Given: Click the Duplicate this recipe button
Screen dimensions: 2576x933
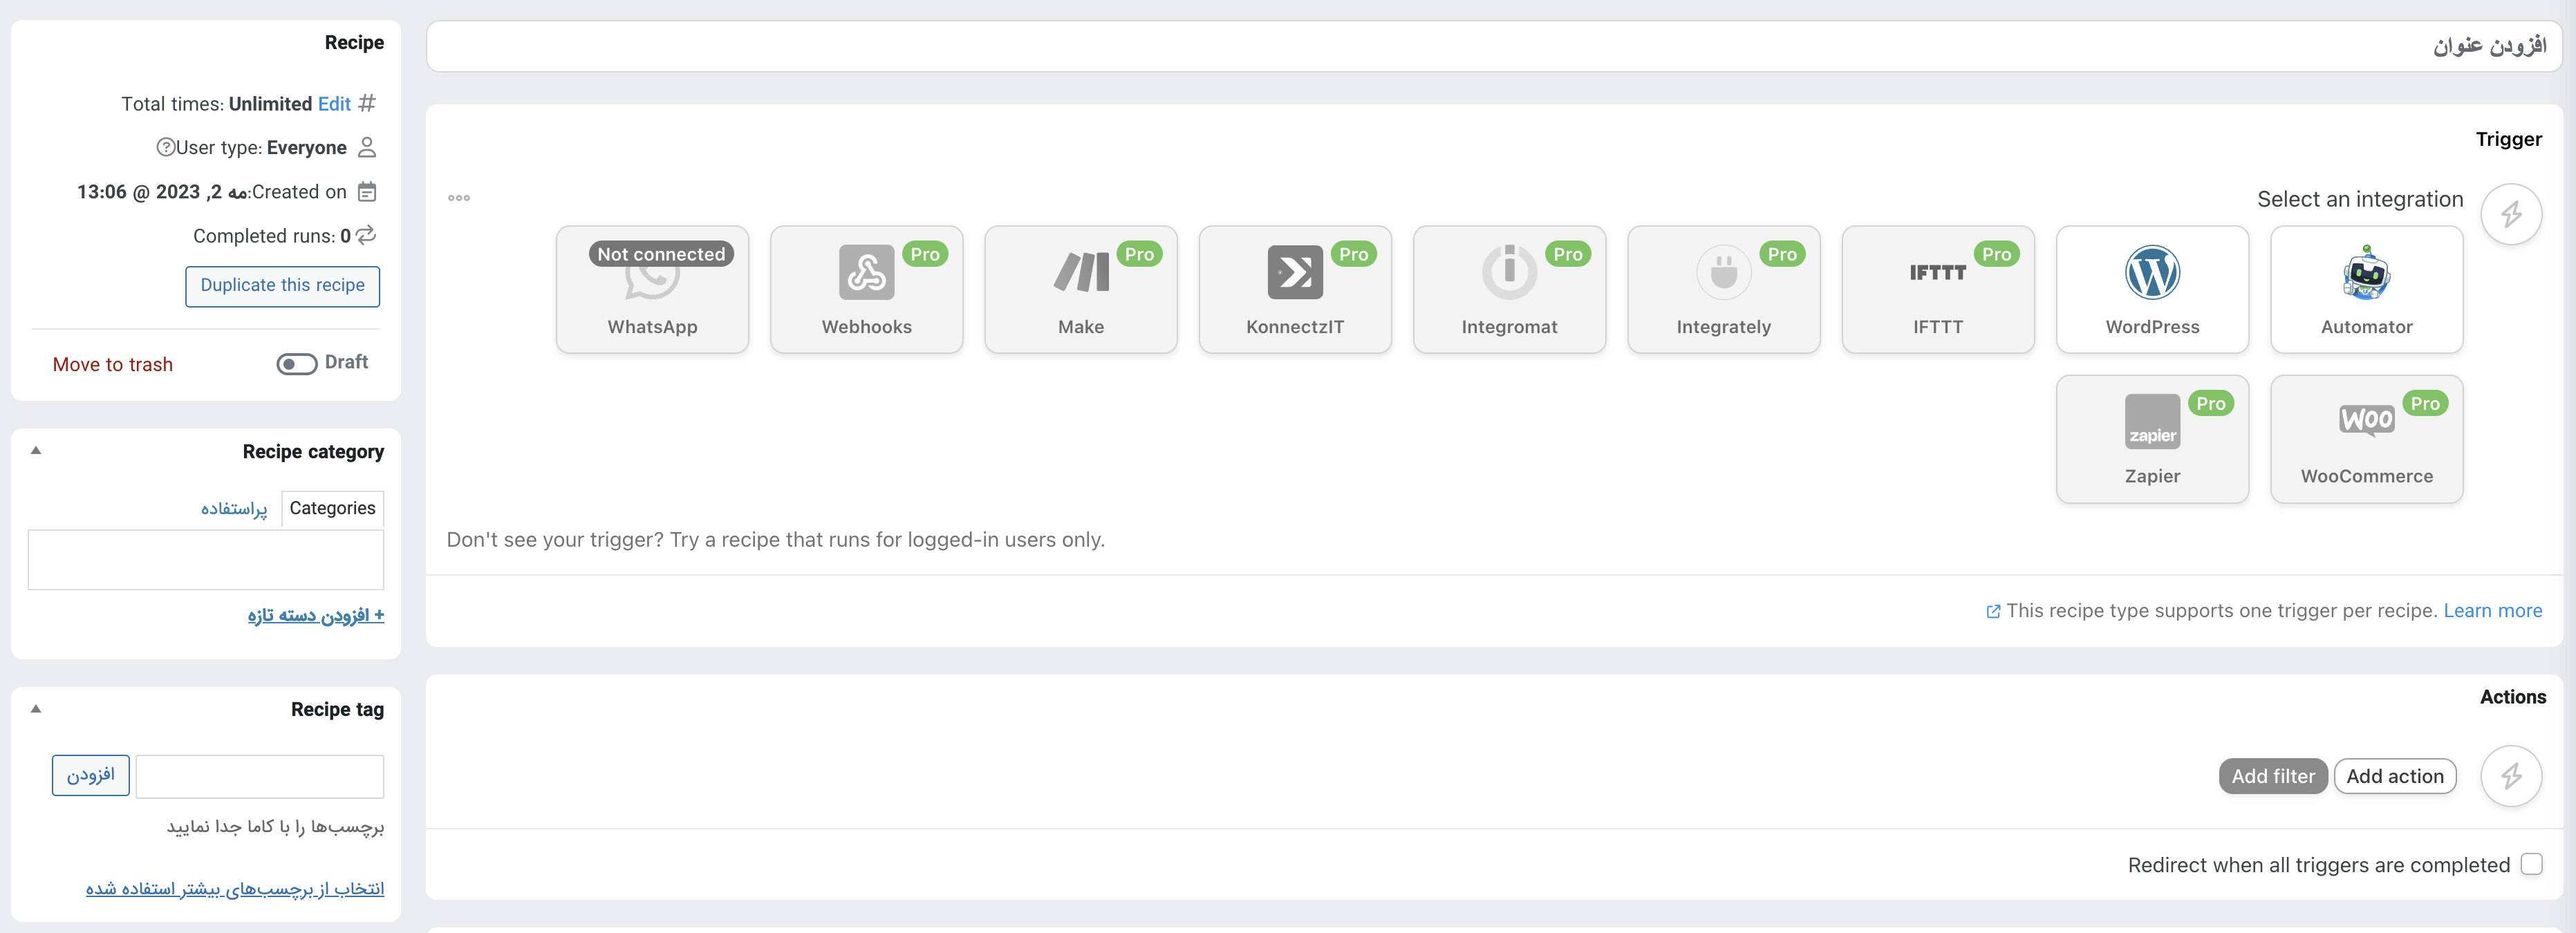Looking at the screenshot, I should [x=283, y=284].
